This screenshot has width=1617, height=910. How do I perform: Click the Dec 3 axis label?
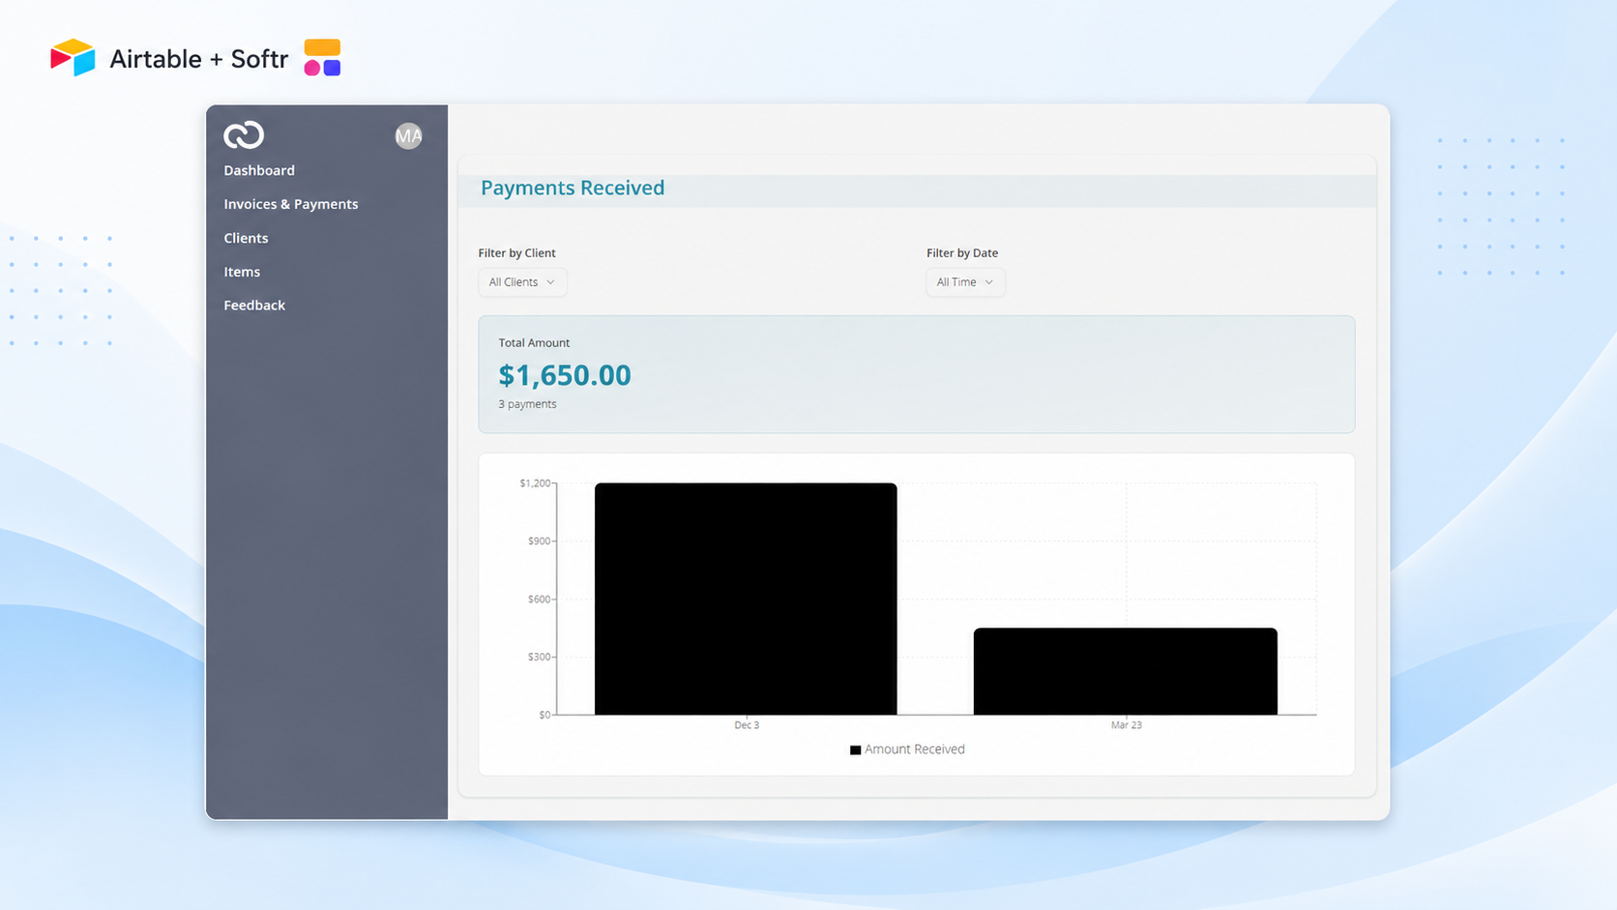pos(747,725)
